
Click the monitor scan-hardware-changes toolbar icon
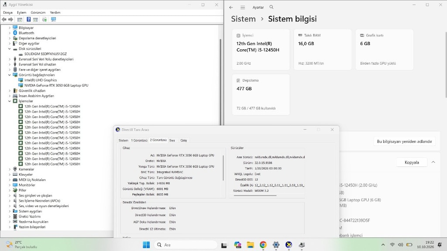tap(53, 19)
